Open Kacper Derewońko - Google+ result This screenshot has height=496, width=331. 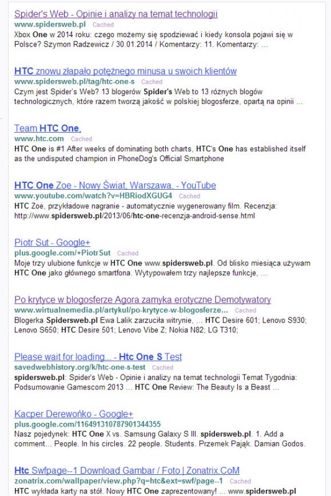coord(74,414)
